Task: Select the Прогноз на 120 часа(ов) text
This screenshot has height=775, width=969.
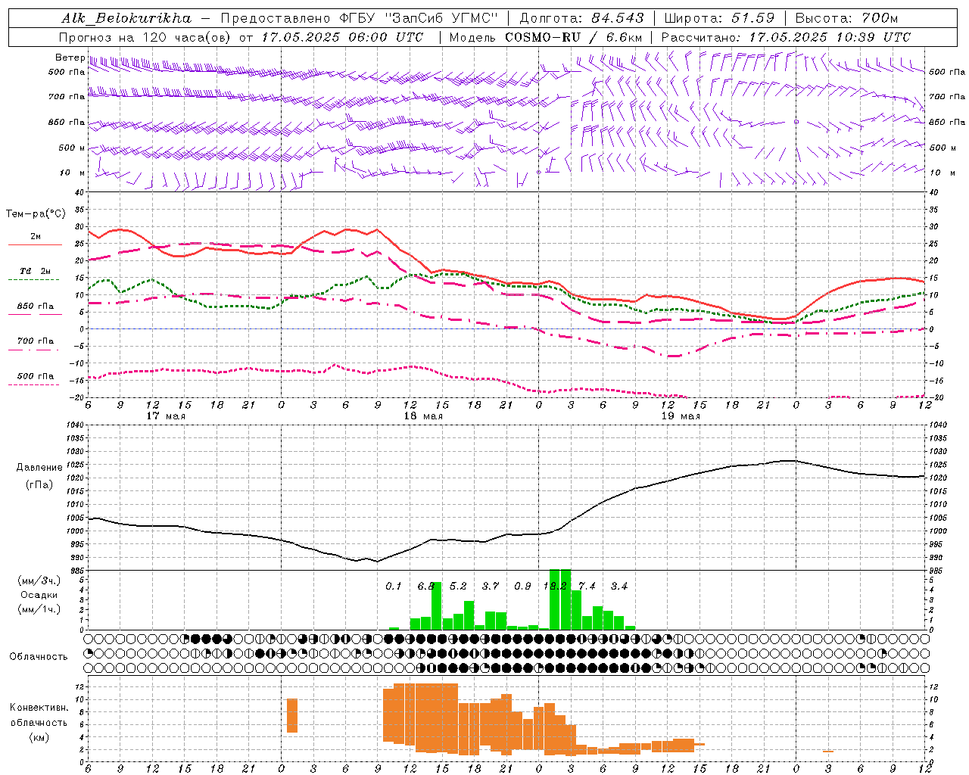Action: click(x=146, y=37)
